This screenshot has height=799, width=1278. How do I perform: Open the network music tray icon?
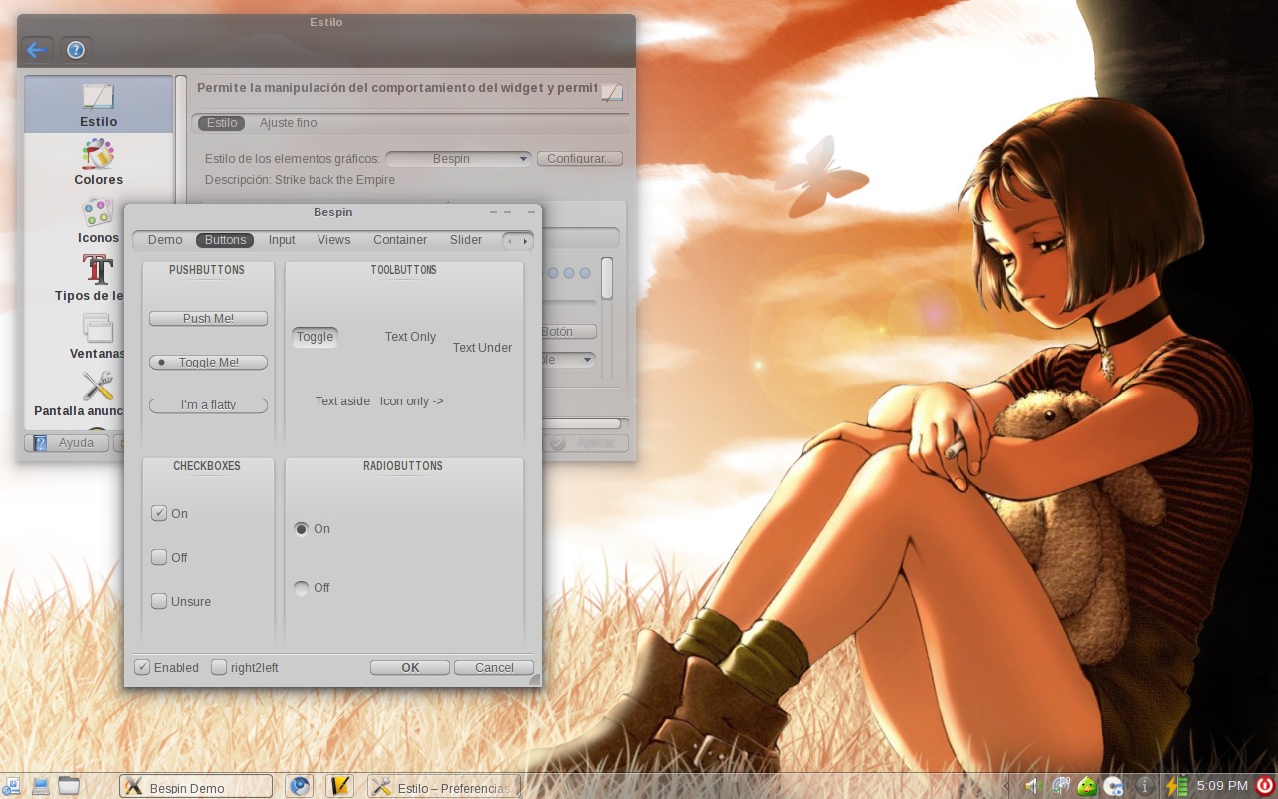(x=1061, y=786)
